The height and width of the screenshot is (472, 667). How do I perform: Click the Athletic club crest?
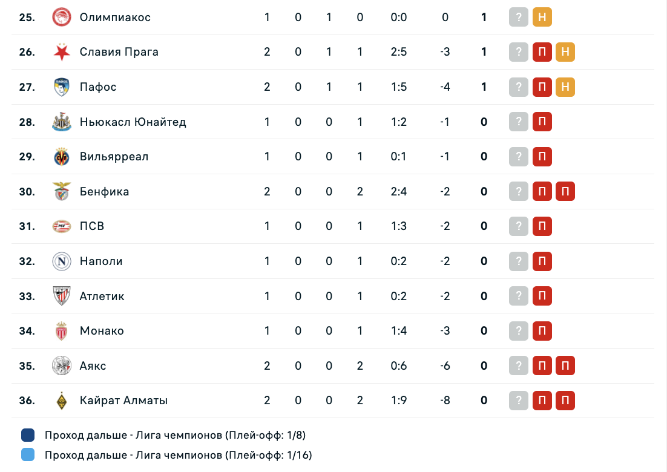pos(62,297)
